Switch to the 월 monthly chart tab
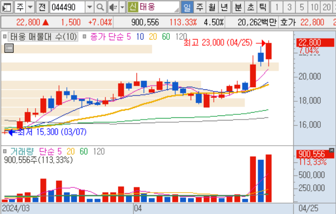The image size is (336, 214). 212,7
